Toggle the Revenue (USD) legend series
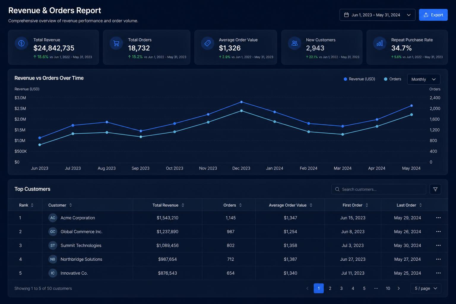This screenshot has width=456, height=304. [x=359, y=79]
